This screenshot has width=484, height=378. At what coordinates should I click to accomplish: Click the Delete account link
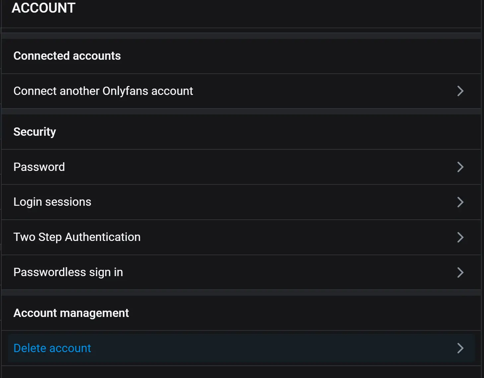coord(52,348)
